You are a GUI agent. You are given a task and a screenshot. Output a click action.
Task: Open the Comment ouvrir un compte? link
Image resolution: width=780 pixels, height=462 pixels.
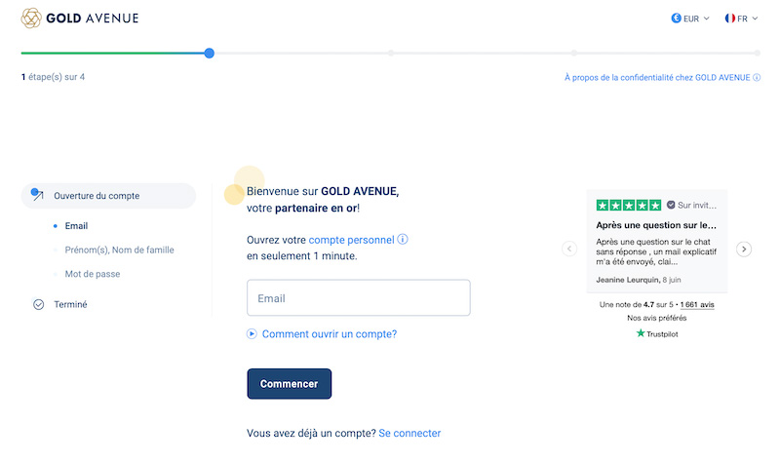pos(330,334)
